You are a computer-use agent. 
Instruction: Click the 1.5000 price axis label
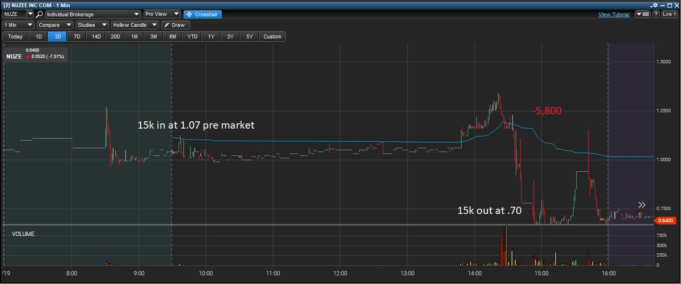coord(664,62)
